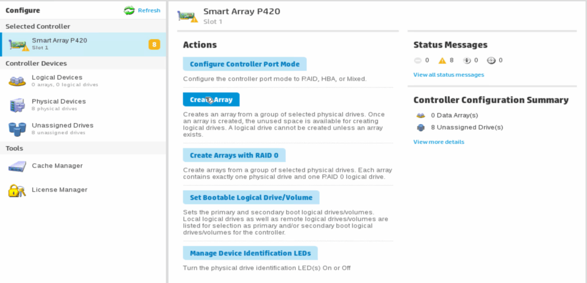Click the Controller Configuration Summary heading
The height and width of the screenshot is (283, 587).
click(x=491, y=100)
